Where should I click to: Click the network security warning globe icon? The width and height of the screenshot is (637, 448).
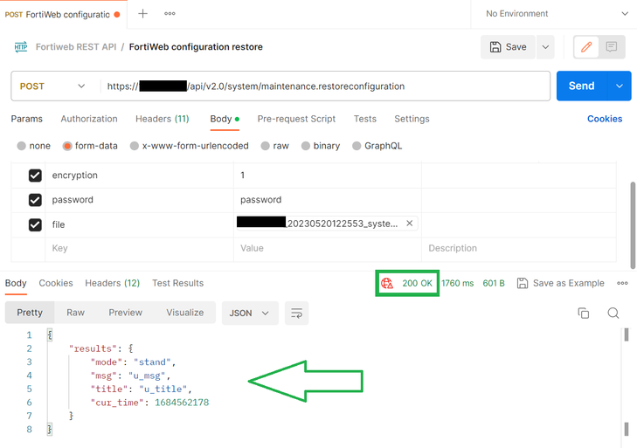(387, 283)
